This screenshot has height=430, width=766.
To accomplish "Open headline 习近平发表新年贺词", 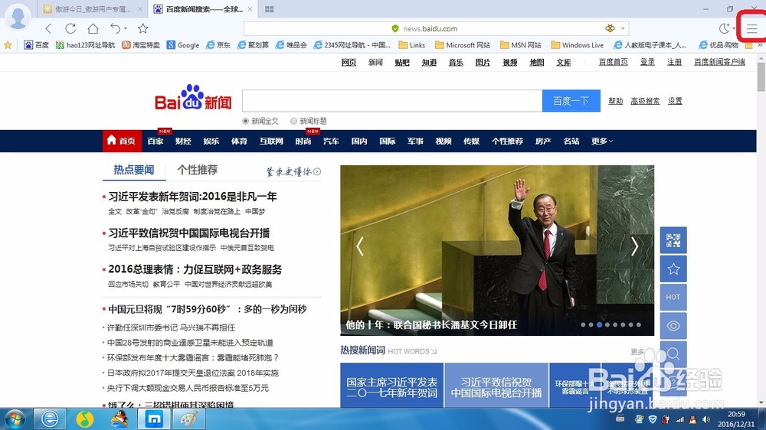I will (192, 197).
